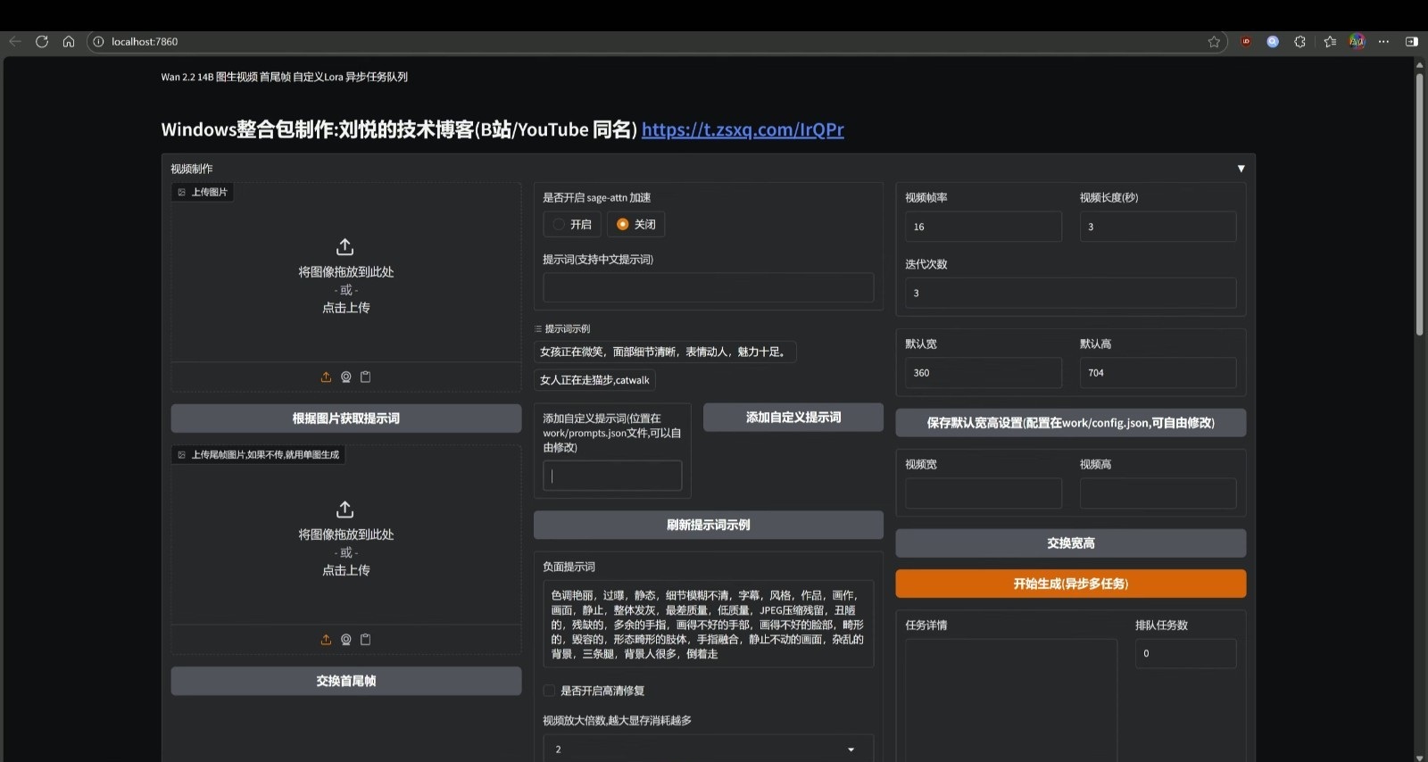
Task: Open browser extensions puzzle icon
Action: [1299, 42]
